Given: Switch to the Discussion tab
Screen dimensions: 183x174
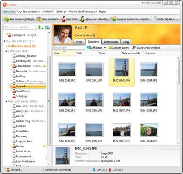Looking at the screenshot, I should [x=111, y=42].
